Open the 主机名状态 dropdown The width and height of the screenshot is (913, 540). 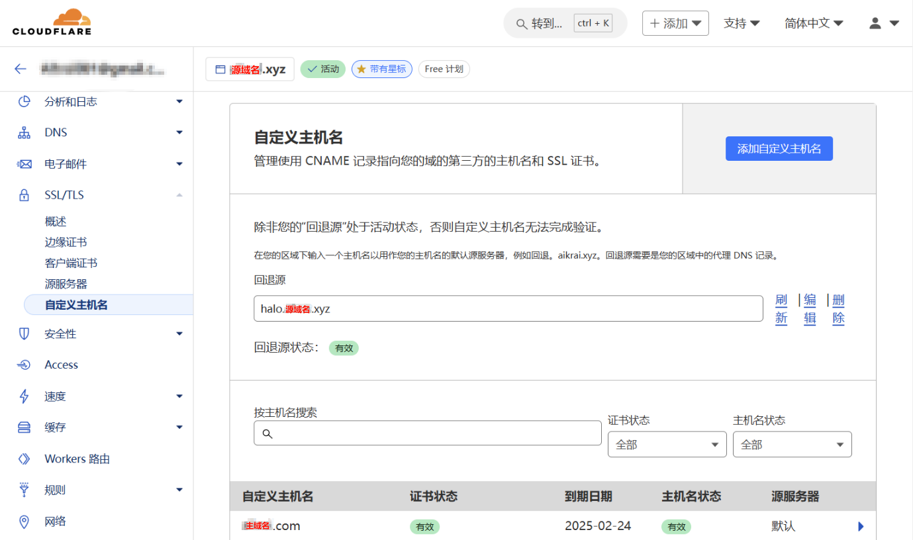[792, 444]
